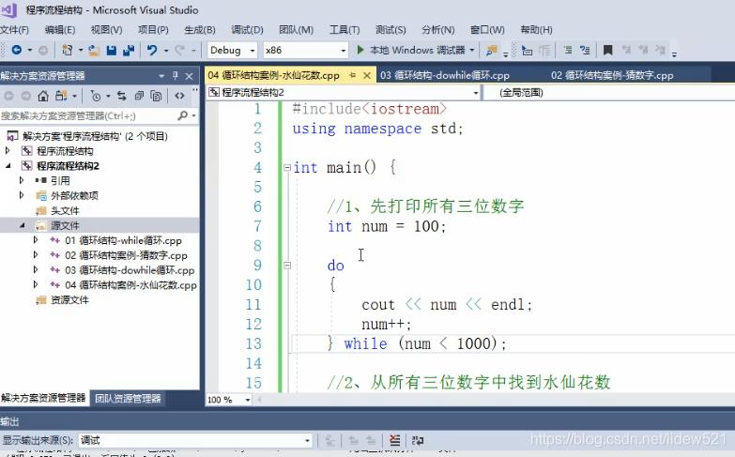Open the 文件(F) menu
The image size is (735, 457).
click(x=14, y=29)
